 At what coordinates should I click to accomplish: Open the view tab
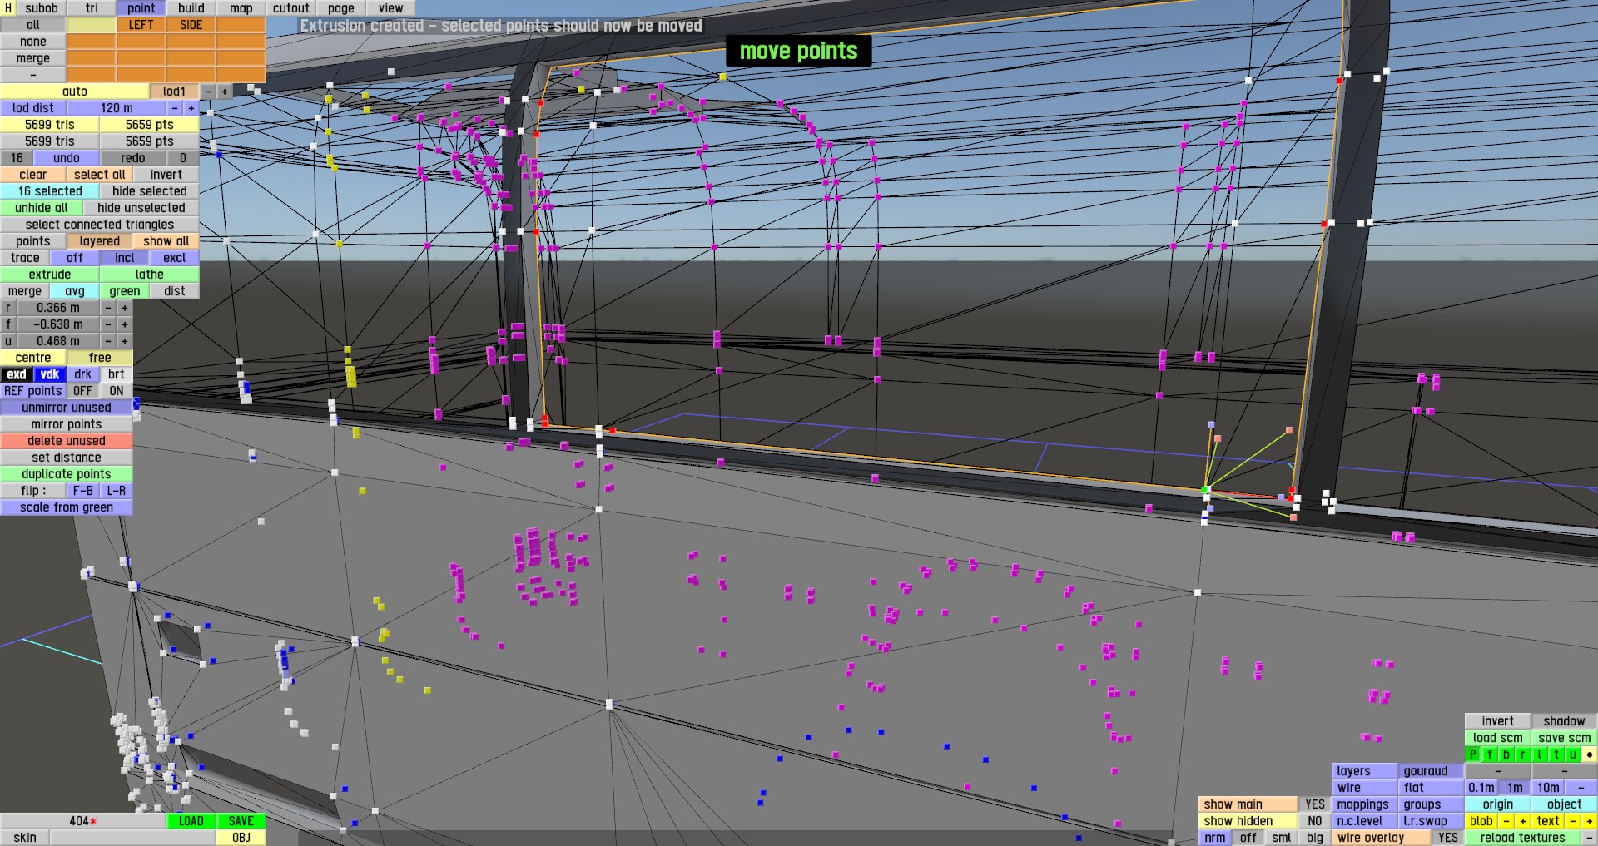click(x=391, y=8)
